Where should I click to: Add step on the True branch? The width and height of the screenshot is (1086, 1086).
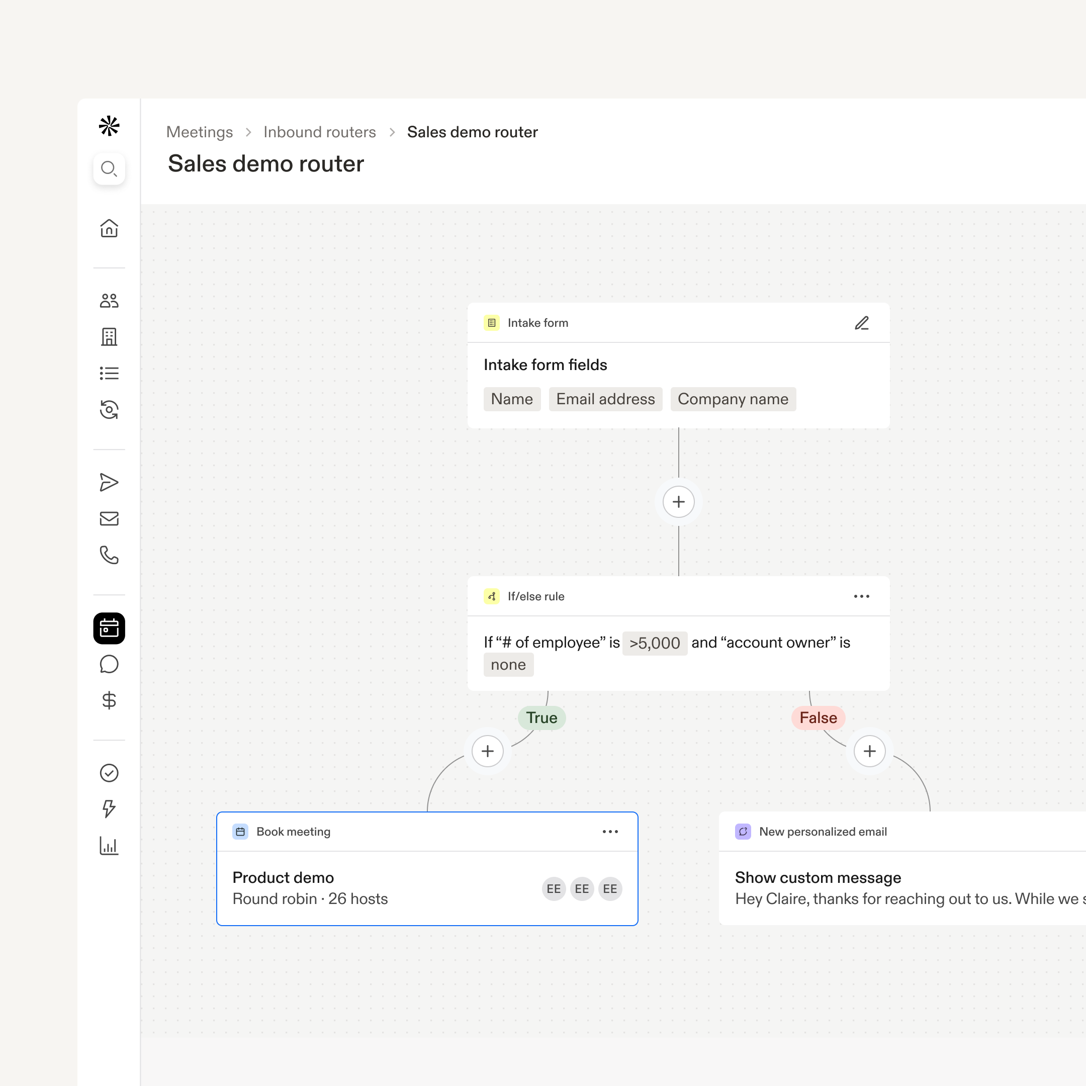pyautogui.click(x=487, y=751)
